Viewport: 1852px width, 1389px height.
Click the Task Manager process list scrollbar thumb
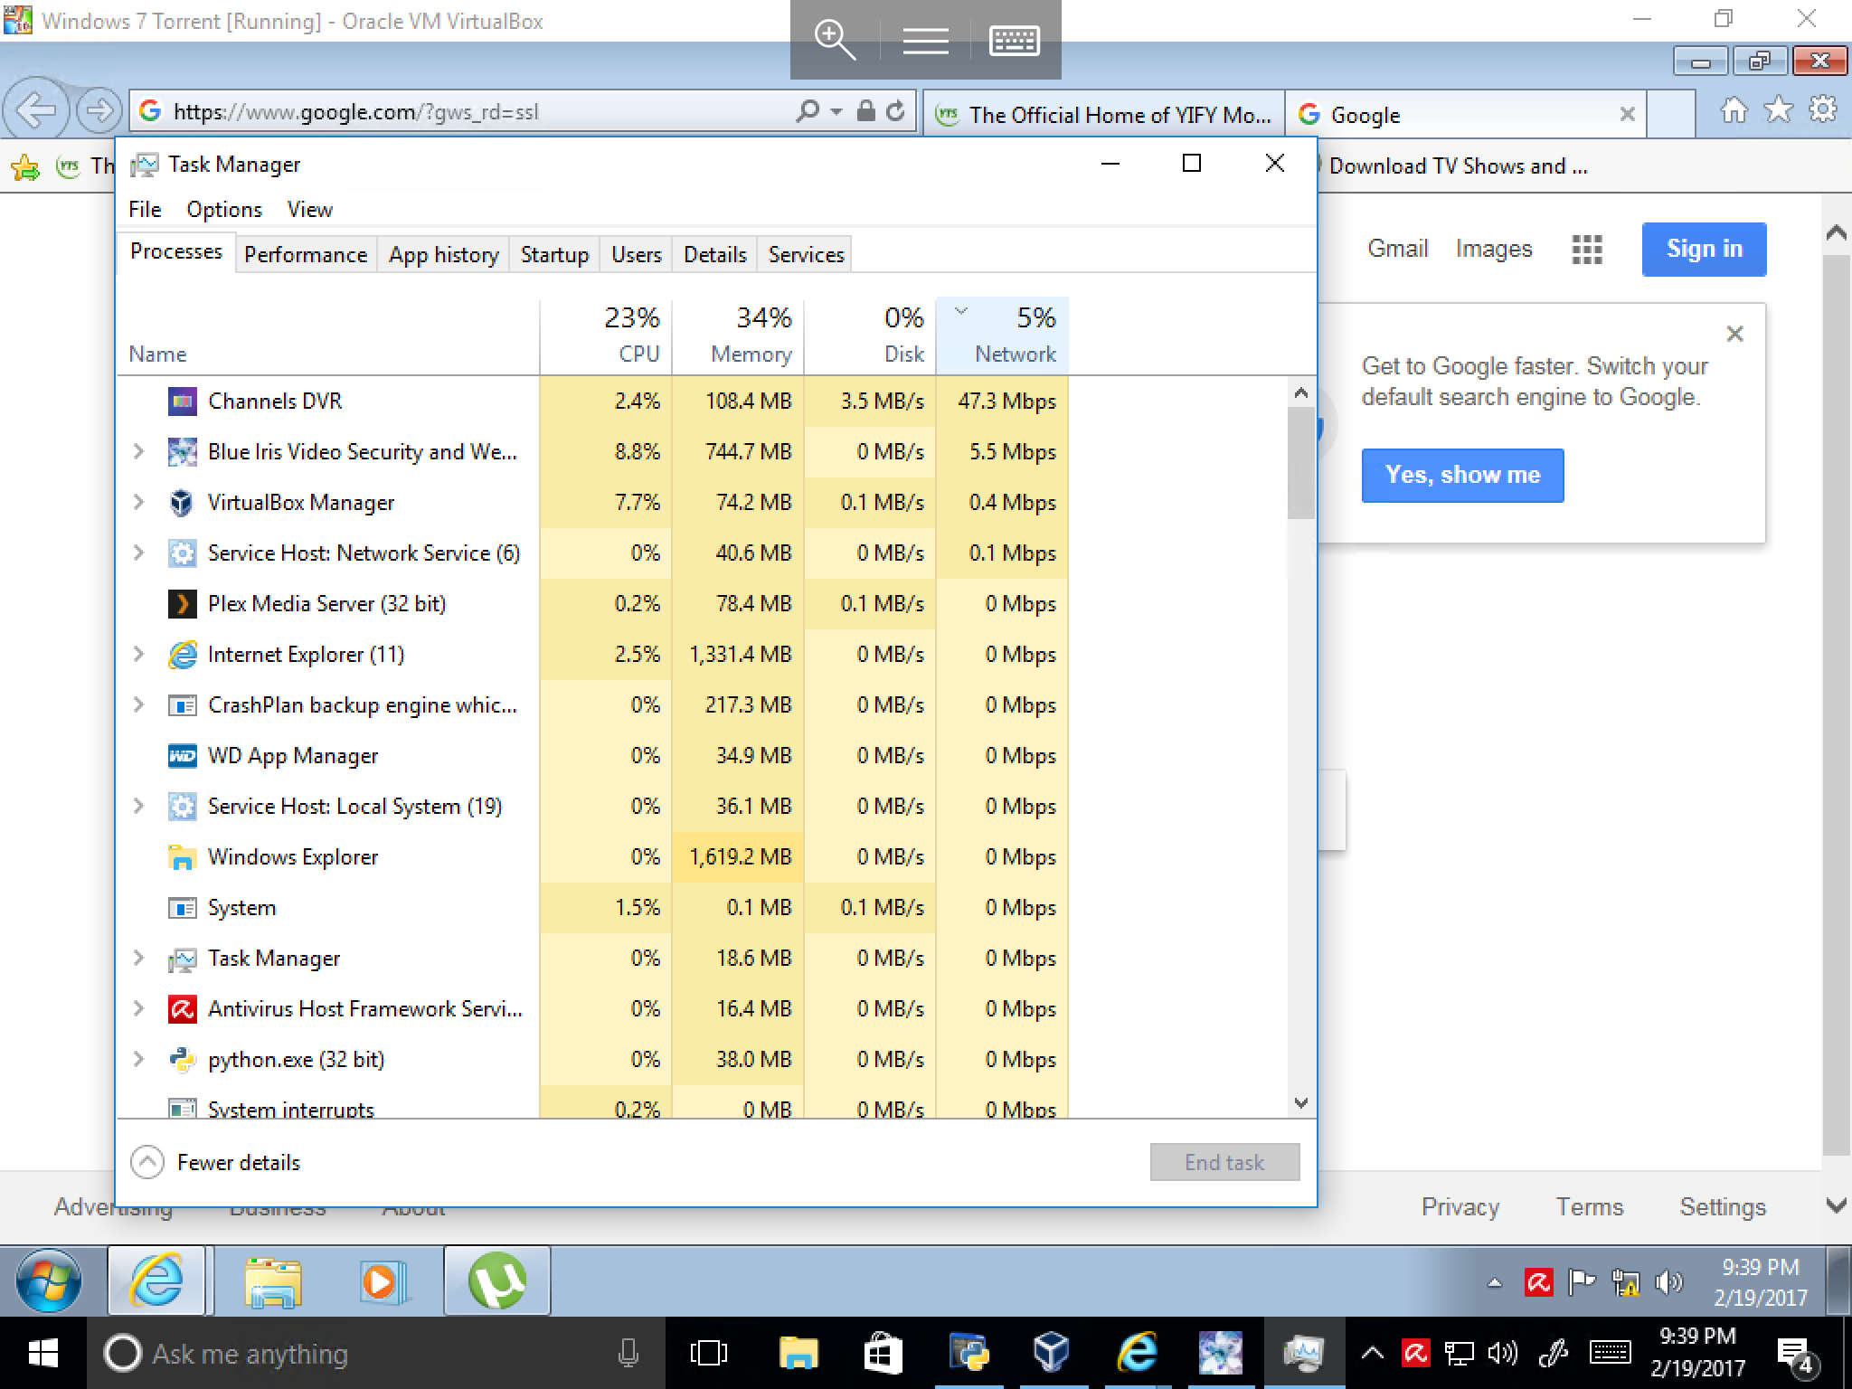click(1300, 461)
